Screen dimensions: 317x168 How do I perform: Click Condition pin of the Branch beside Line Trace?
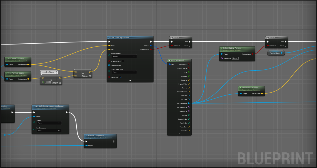pos(172,46)
